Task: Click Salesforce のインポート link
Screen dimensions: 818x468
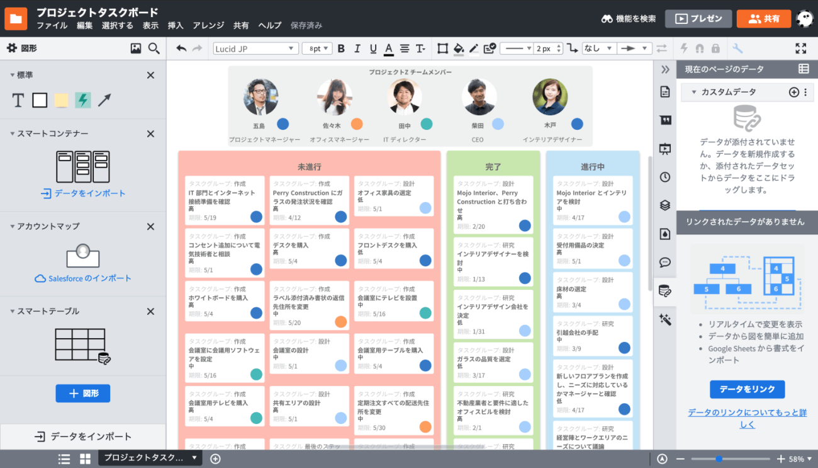Action: pos(83,278)
